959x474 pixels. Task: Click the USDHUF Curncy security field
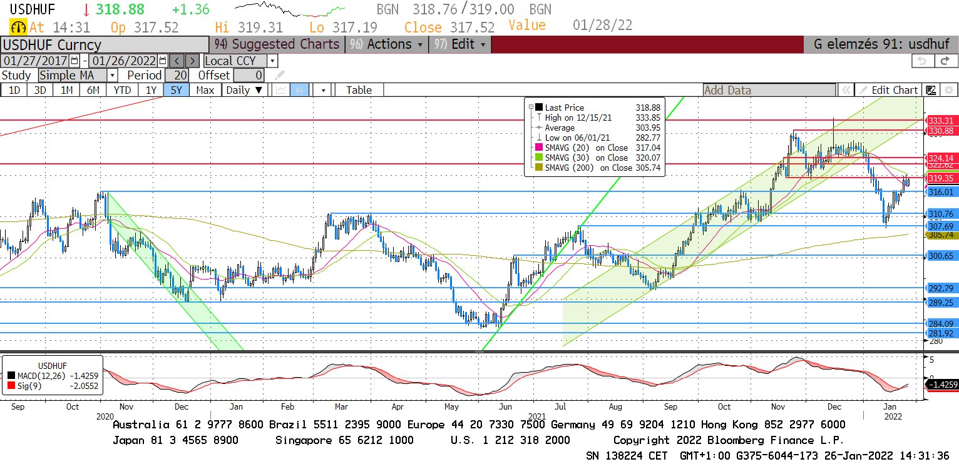(105, 44)
